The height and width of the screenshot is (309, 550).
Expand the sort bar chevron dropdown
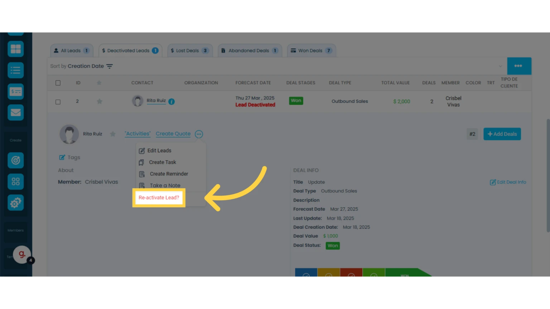(x=500, y=66)
